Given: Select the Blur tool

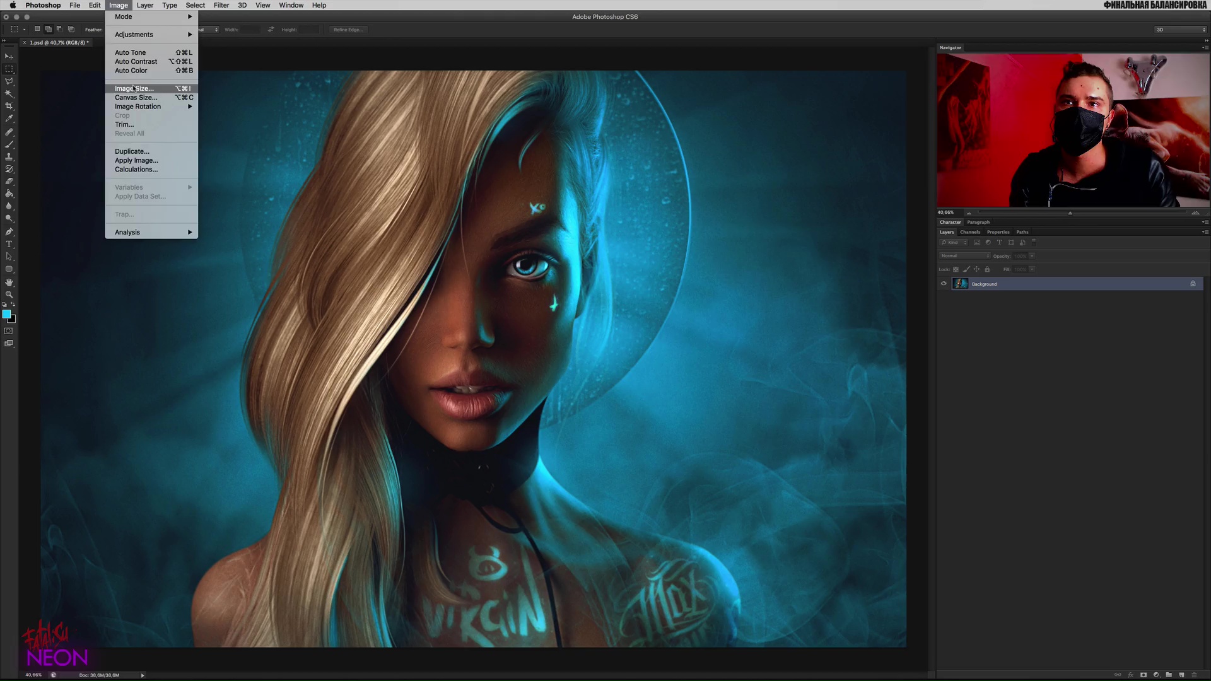Looking at the screenshot, I should tap(9, 206).
